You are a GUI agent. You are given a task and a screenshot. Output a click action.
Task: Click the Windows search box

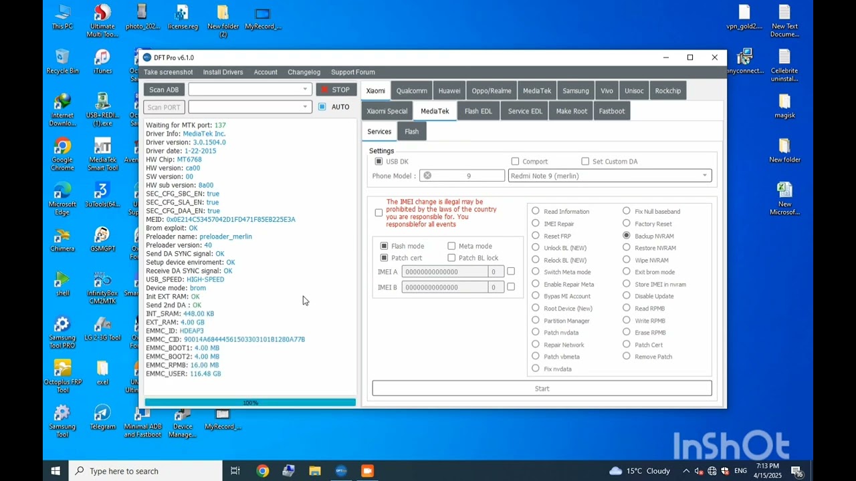click(x=146, y=471)
